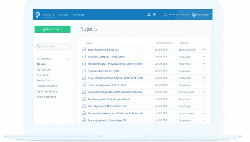Open Outsourcing Agreement: IT Firm Ltd
Screen dimensions: 250x142
point(107,85)
